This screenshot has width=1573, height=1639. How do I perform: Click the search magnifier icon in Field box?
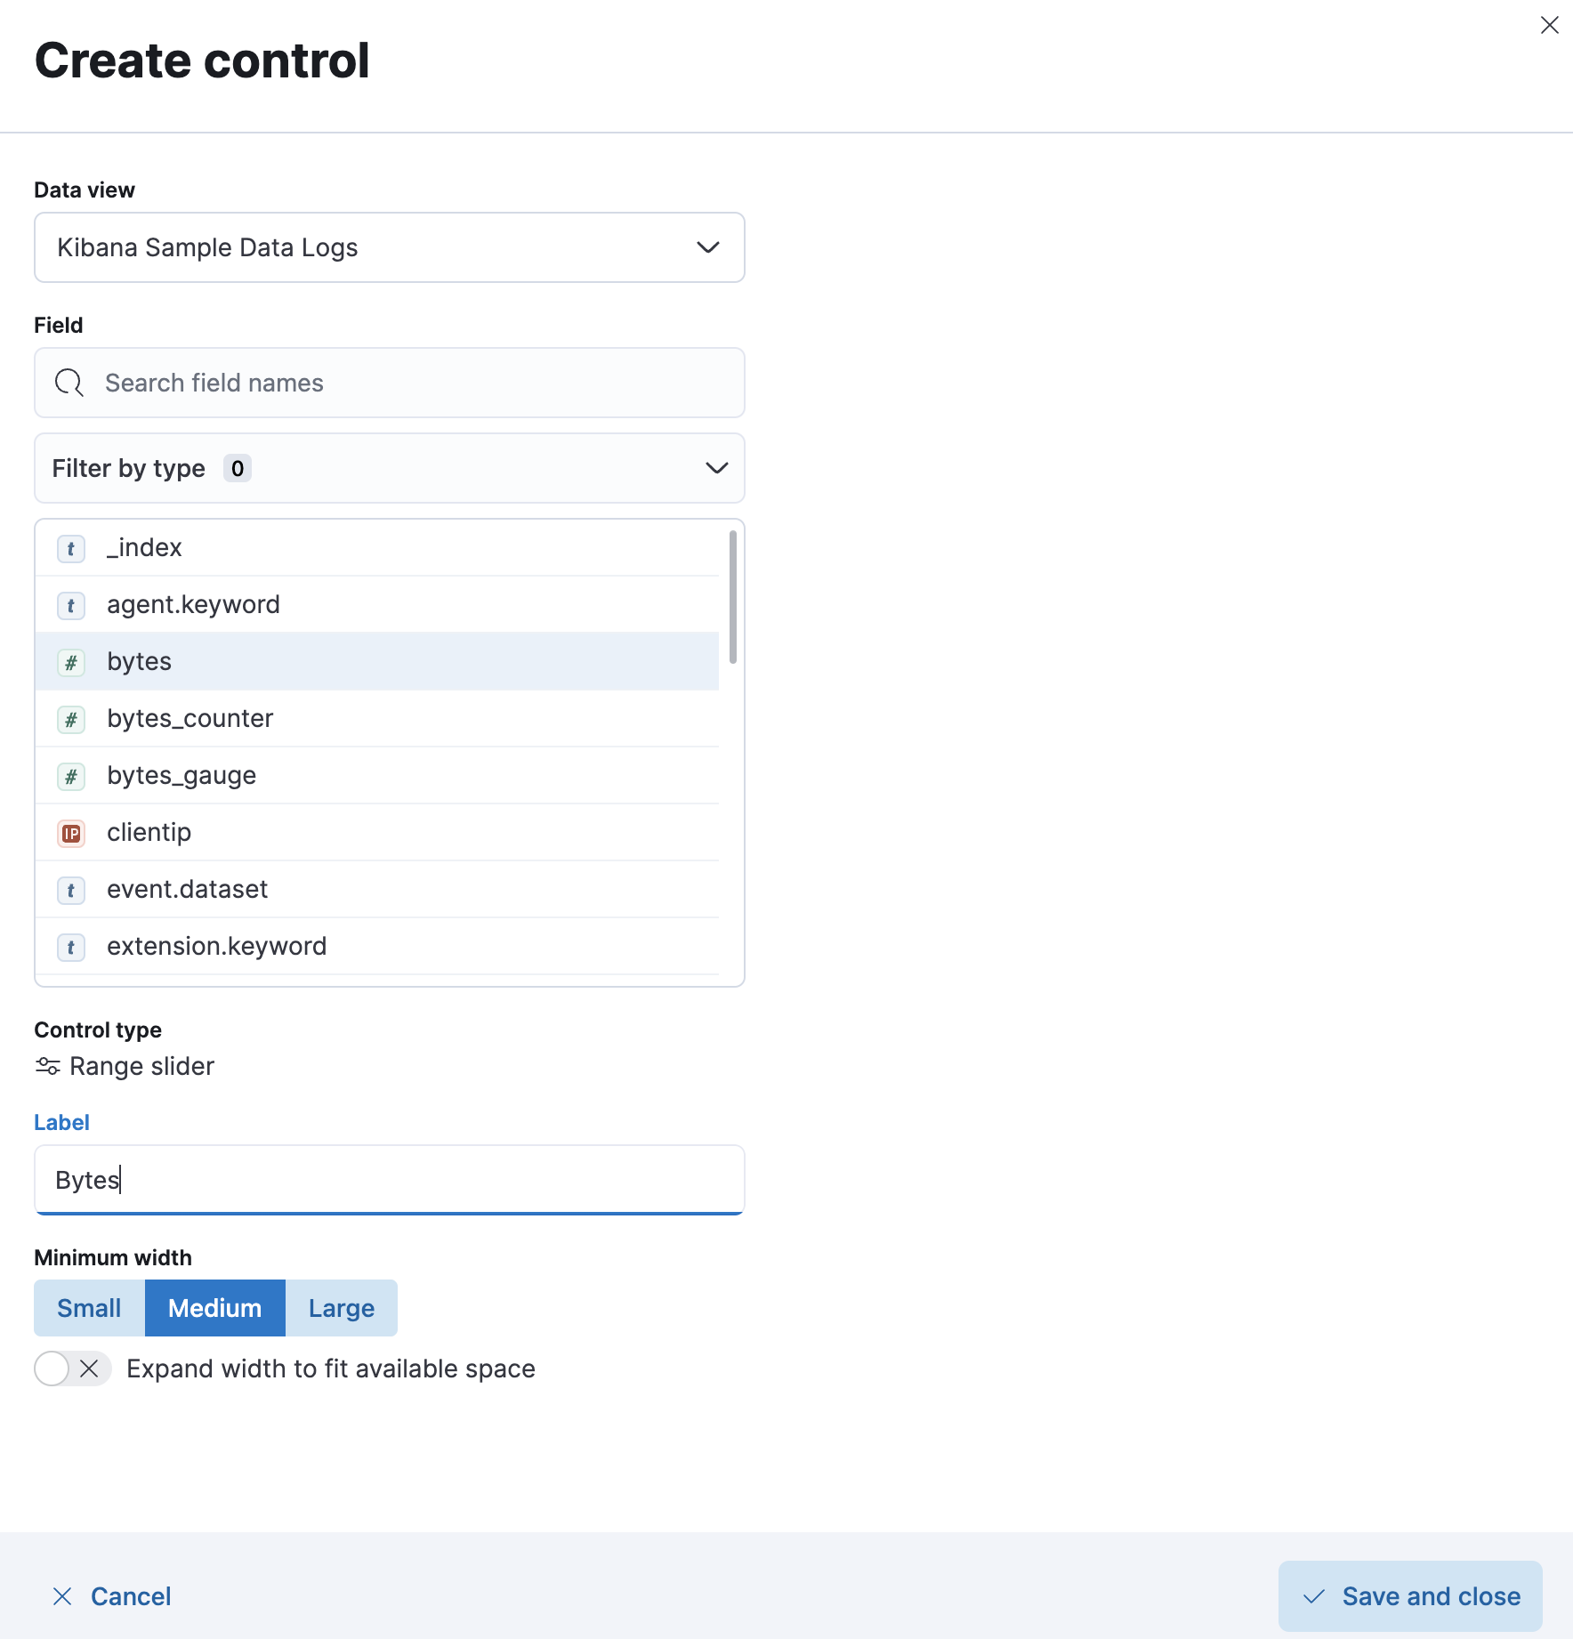[69, 383]
